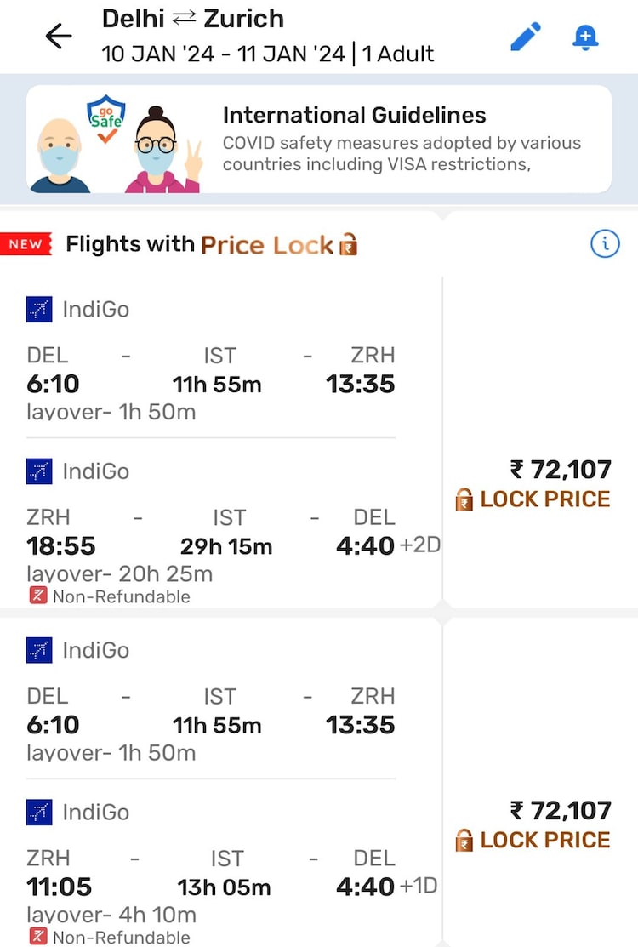638x947 pixels.
Task: Tap Flights with Price Lock heading
Action: coord(200,245)
